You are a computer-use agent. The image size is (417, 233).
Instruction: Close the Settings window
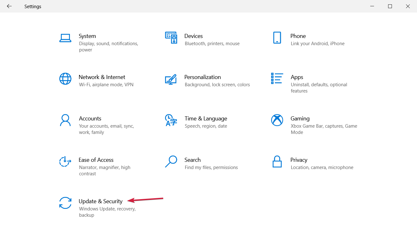408,6
